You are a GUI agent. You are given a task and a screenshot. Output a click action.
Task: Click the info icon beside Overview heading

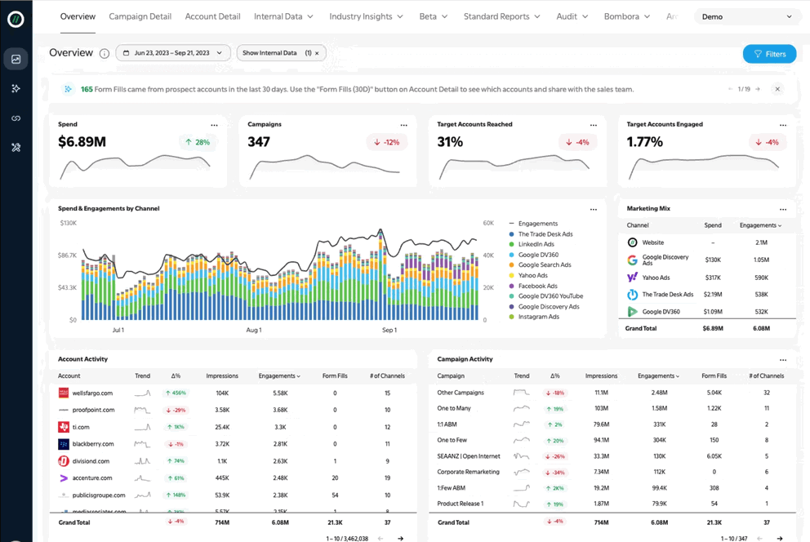[x=105, y=54]
